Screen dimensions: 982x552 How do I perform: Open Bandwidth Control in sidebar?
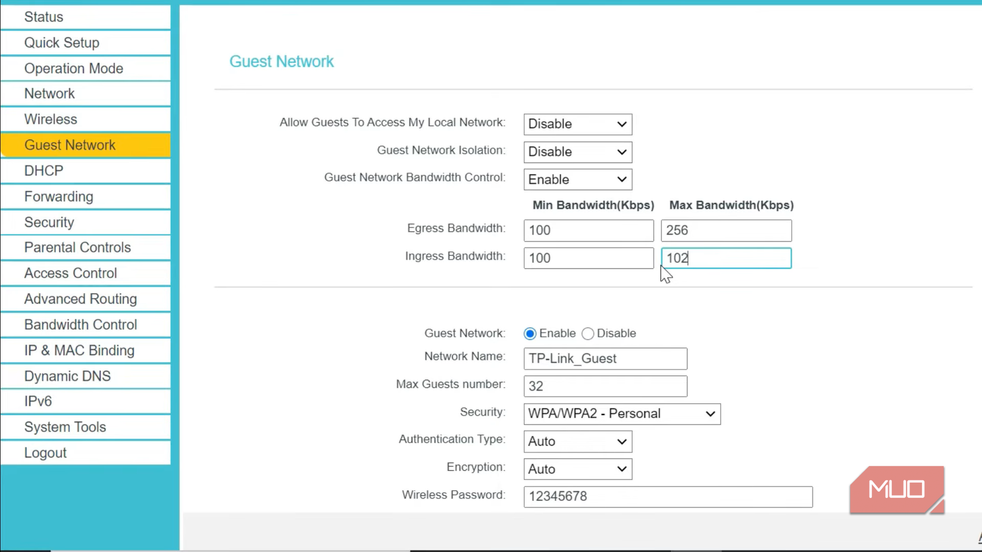[86, 325]
